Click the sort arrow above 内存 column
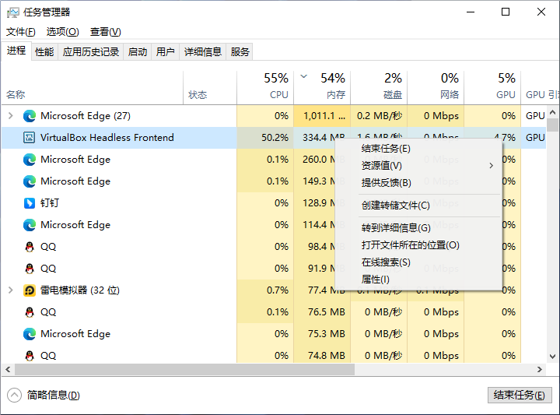The height and width of the screenshot is (415, 560). 304,76
